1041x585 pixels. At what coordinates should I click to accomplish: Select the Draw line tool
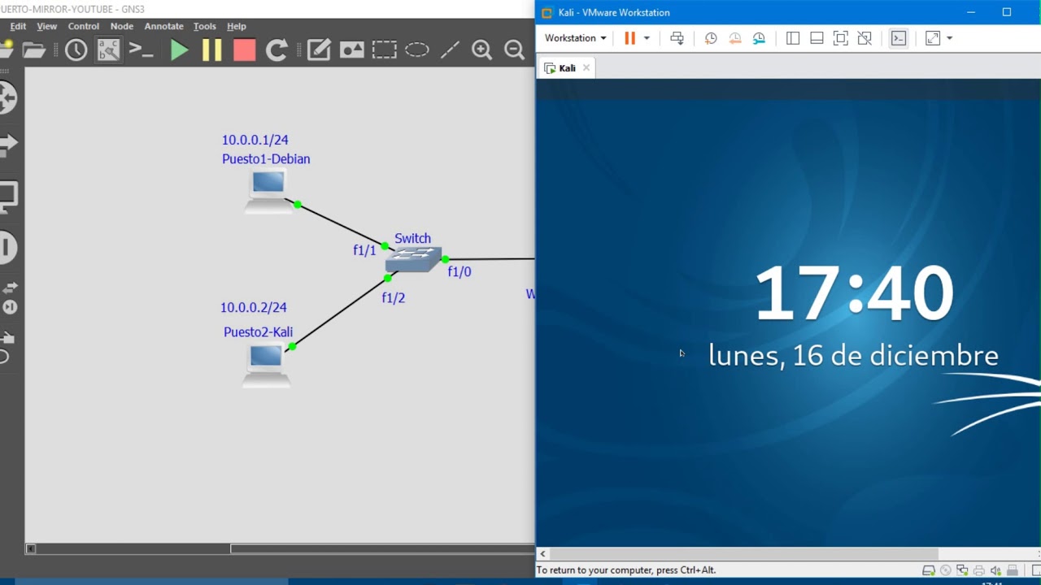[450, 50]
